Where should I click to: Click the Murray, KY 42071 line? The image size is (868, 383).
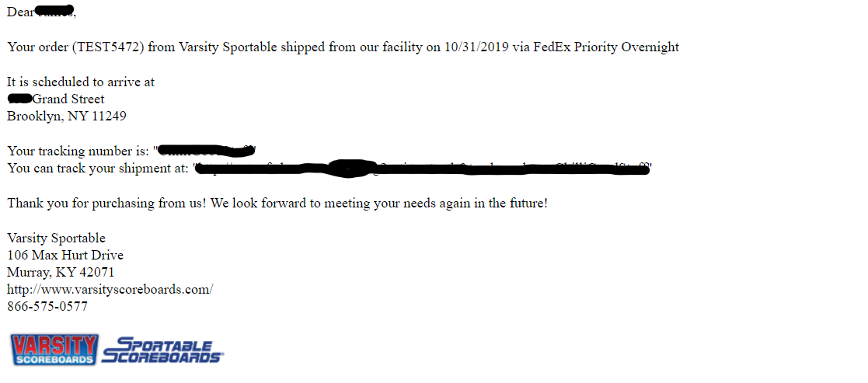coord(61,272)
